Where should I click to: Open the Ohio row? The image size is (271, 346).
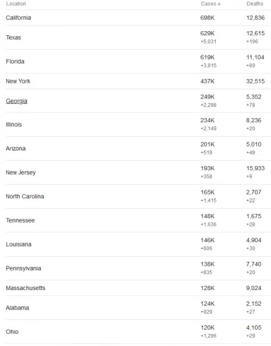pos(138,332)
